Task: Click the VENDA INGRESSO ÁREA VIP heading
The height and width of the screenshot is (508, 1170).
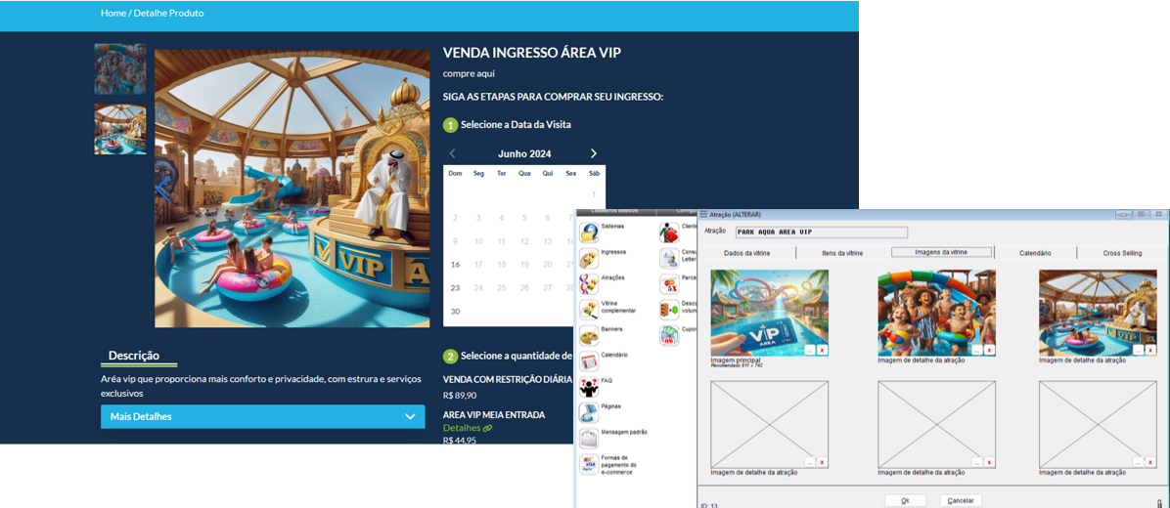Action: (x=532, y=53)
